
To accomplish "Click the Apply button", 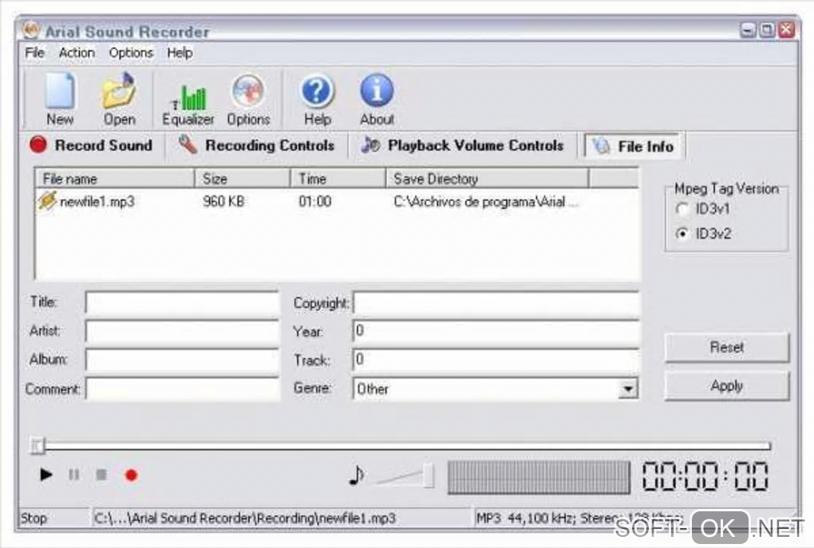I will click(726, 385).
